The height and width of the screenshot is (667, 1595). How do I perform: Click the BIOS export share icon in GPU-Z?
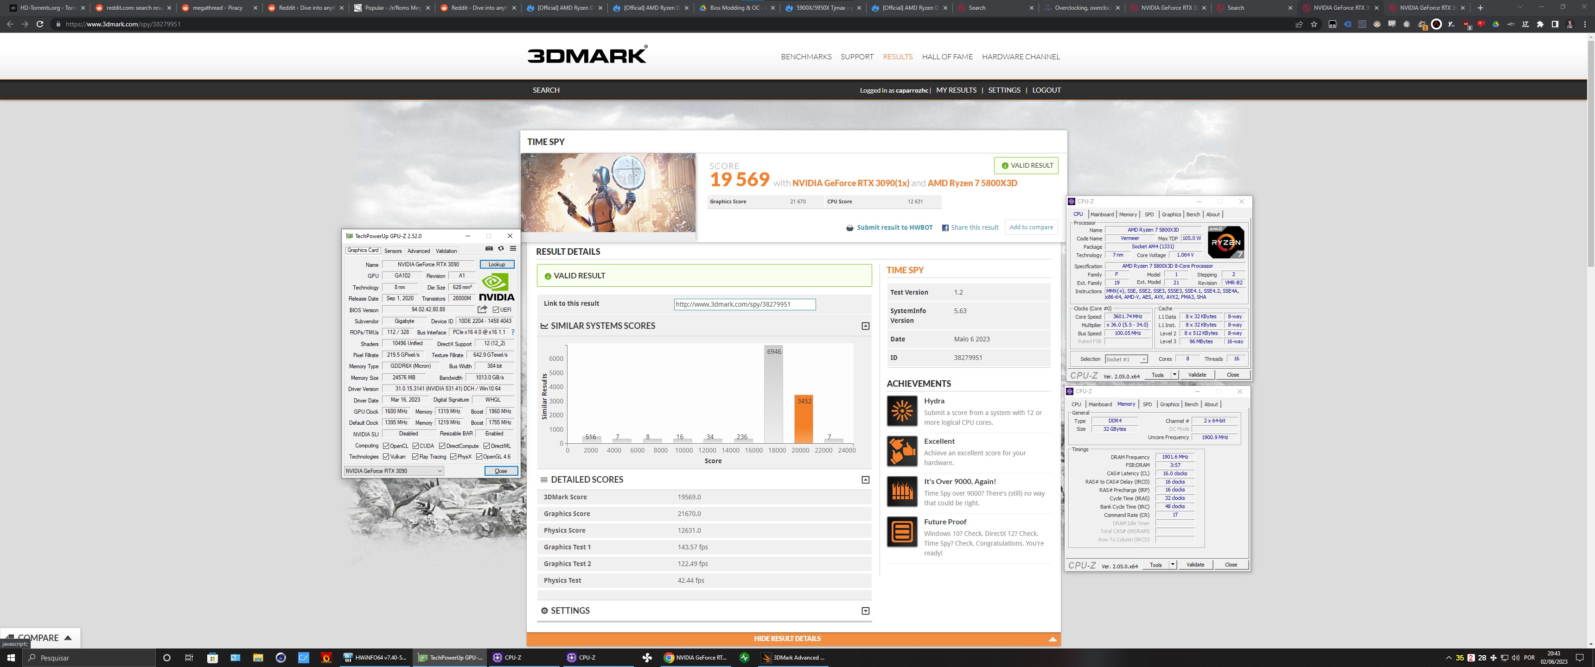pos(482,309)
